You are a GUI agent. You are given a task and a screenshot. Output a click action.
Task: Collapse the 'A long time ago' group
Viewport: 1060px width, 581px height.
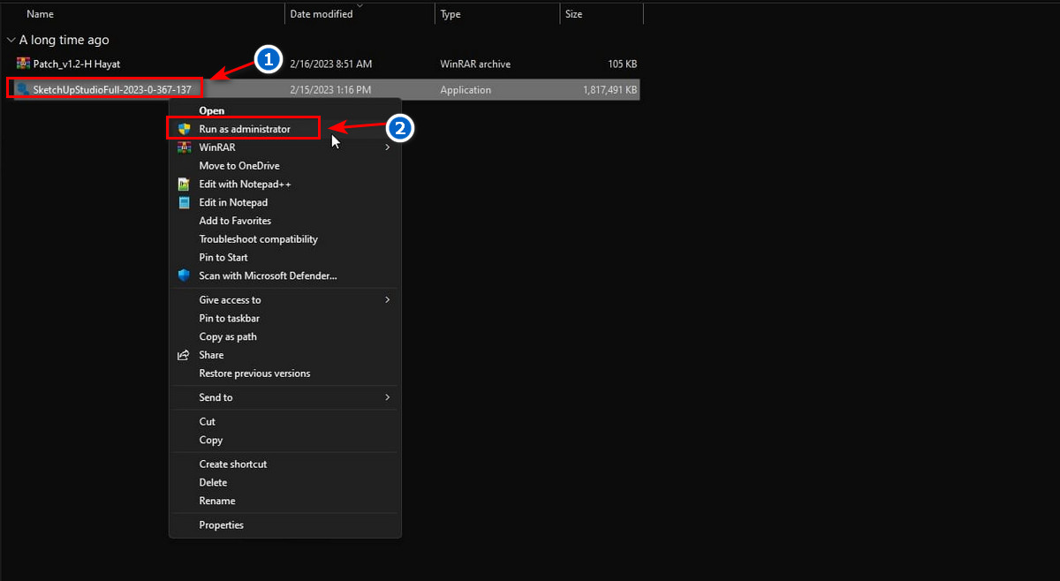(11, 40)
